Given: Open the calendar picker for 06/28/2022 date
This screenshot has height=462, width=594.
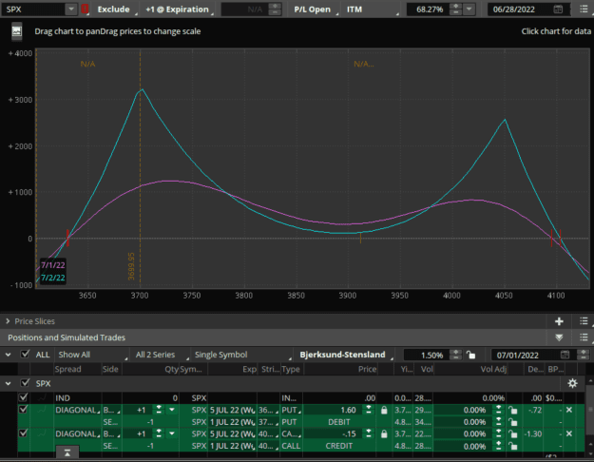Looking at the screenshot, I should (x=558, y=10).
